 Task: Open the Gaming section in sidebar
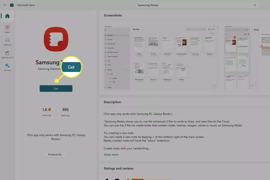(x=7, y=42)
